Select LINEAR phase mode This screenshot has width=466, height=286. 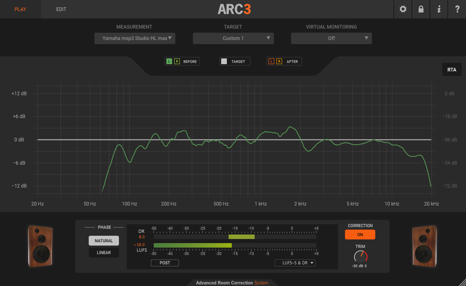pos(103,252)
